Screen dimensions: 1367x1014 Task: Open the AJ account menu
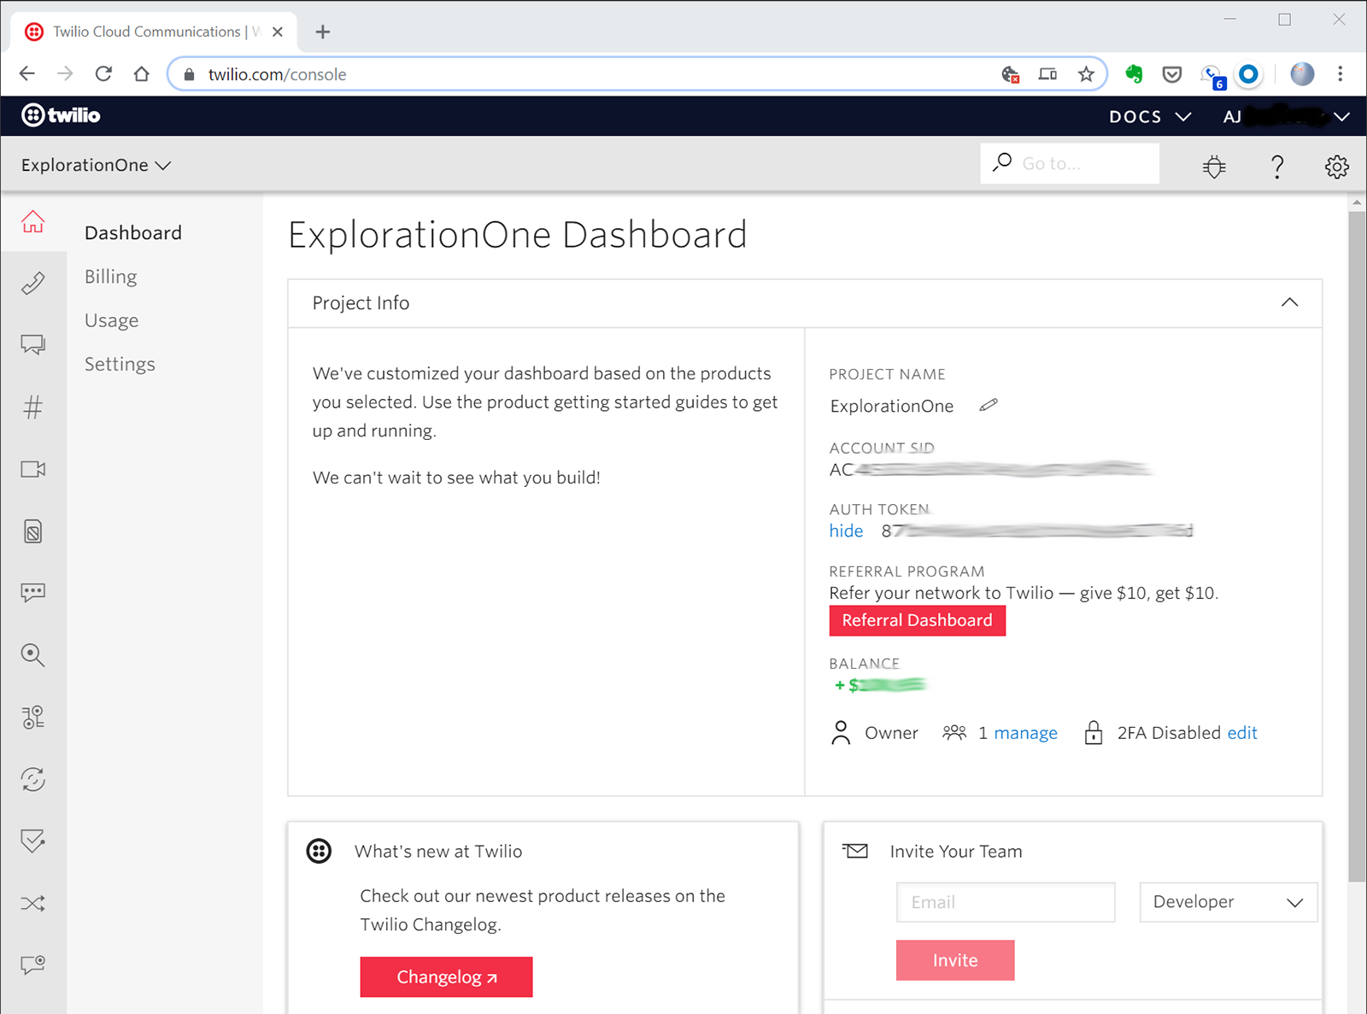[1287, 116]
